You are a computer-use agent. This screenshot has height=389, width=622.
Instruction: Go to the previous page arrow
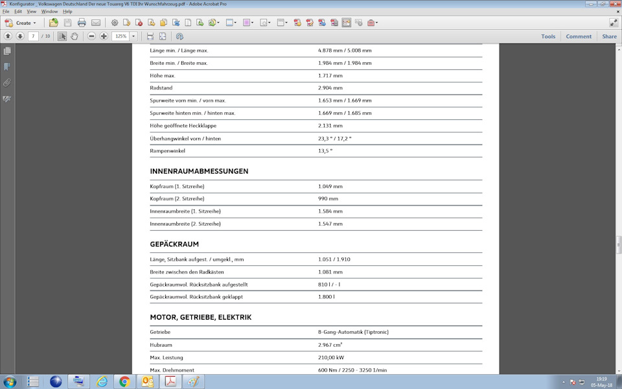click(8, 36)
